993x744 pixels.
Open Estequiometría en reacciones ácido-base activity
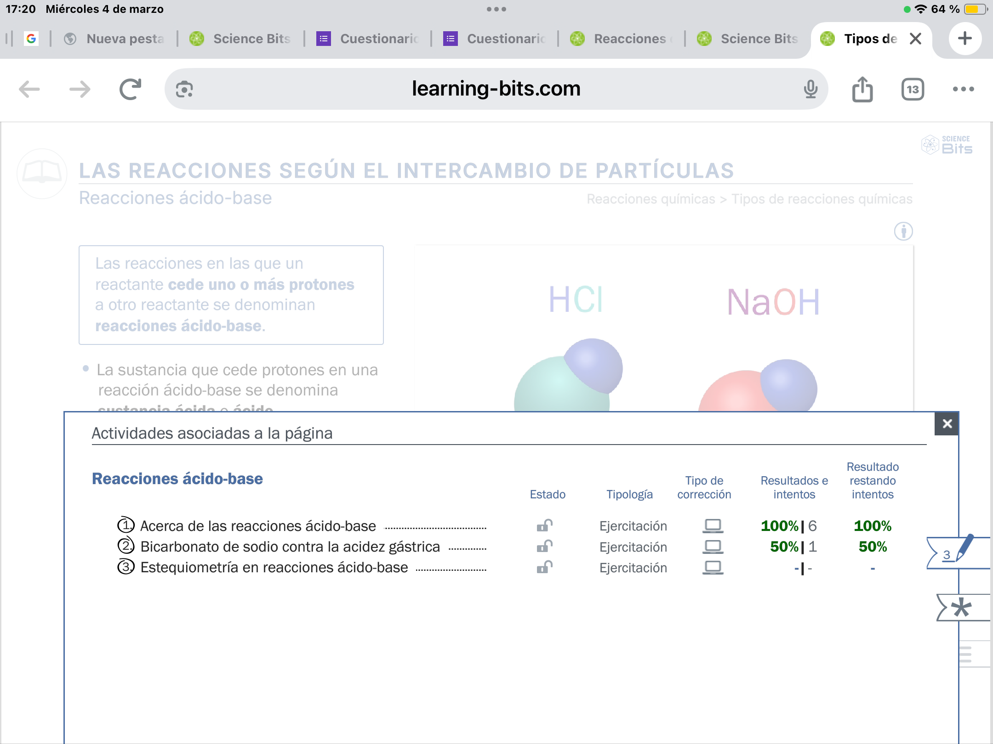pos(274,568)
